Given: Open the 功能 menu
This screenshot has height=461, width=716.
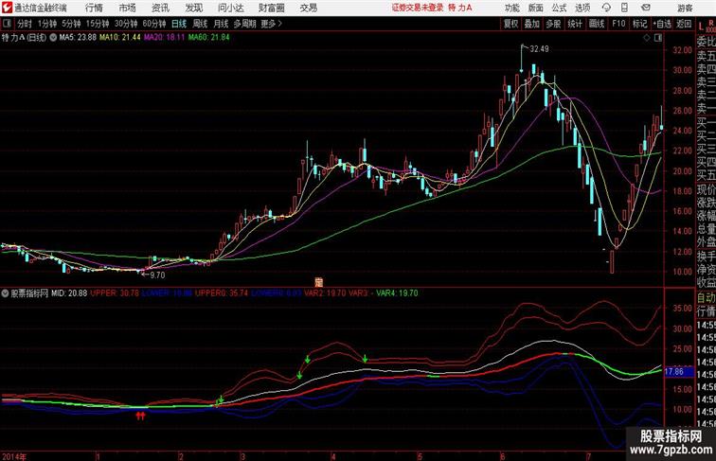Looking at the screenshot, I should [x=511, y=8].
